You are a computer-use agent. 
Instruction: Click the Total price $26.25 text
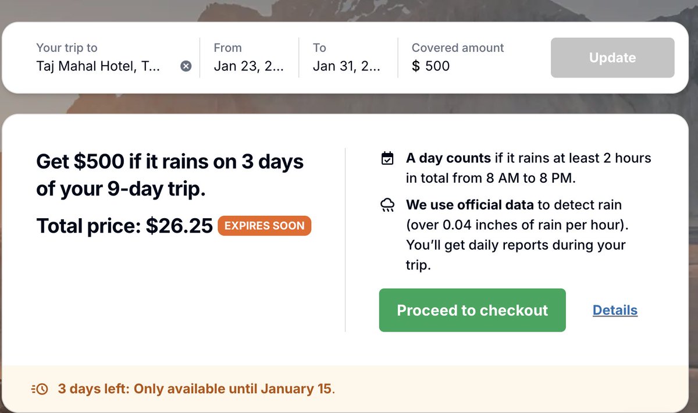coord(124,226)
